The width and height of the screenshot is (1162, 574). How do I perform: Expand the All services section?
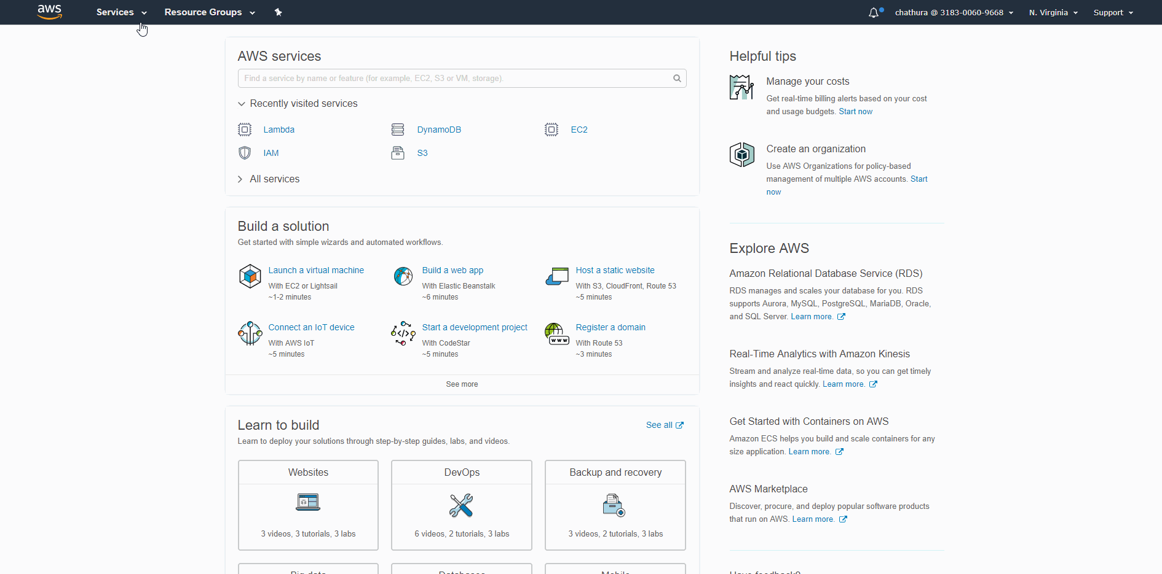[269, 179]
